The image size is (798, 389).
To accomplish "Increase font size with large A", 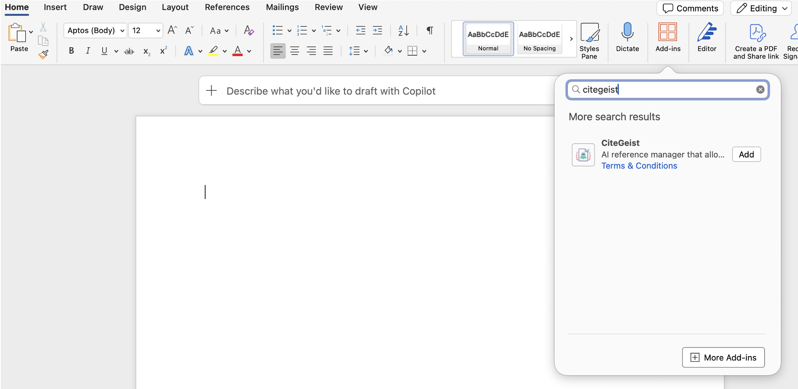I will [173, 30].
